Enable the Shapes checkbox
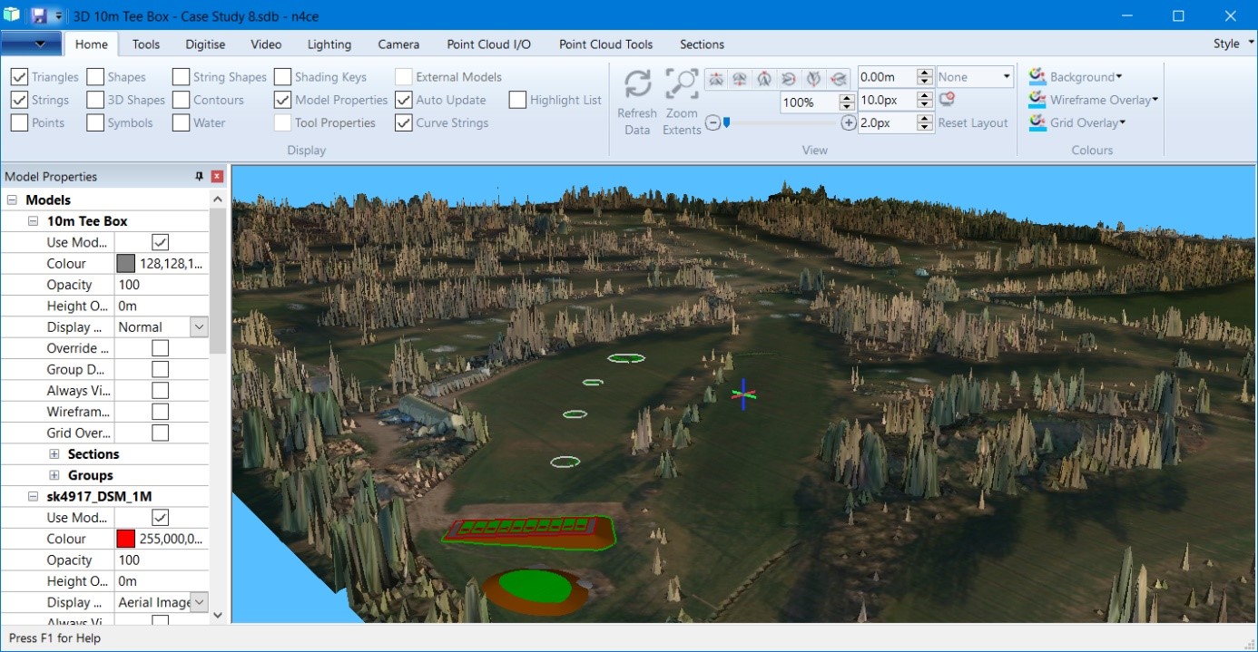The image size is (1258, 652). pos(95,77)
